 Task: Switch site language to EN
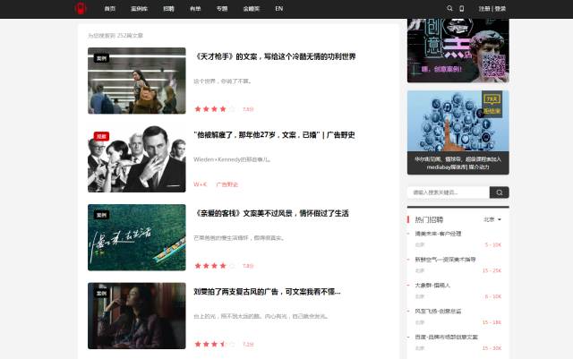coord(278,8)
